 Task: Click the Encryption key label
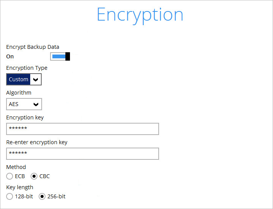(x=25, y=117)
